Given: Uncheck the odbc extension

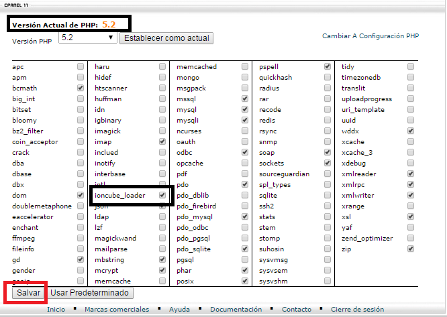Looking at the screenshot, I should tap(244, 152).
